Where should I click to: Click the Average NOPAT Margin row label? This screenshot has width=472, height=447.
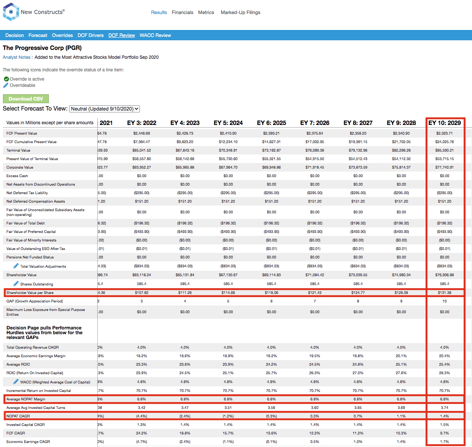pyautogui.click(x=26, y=399)
